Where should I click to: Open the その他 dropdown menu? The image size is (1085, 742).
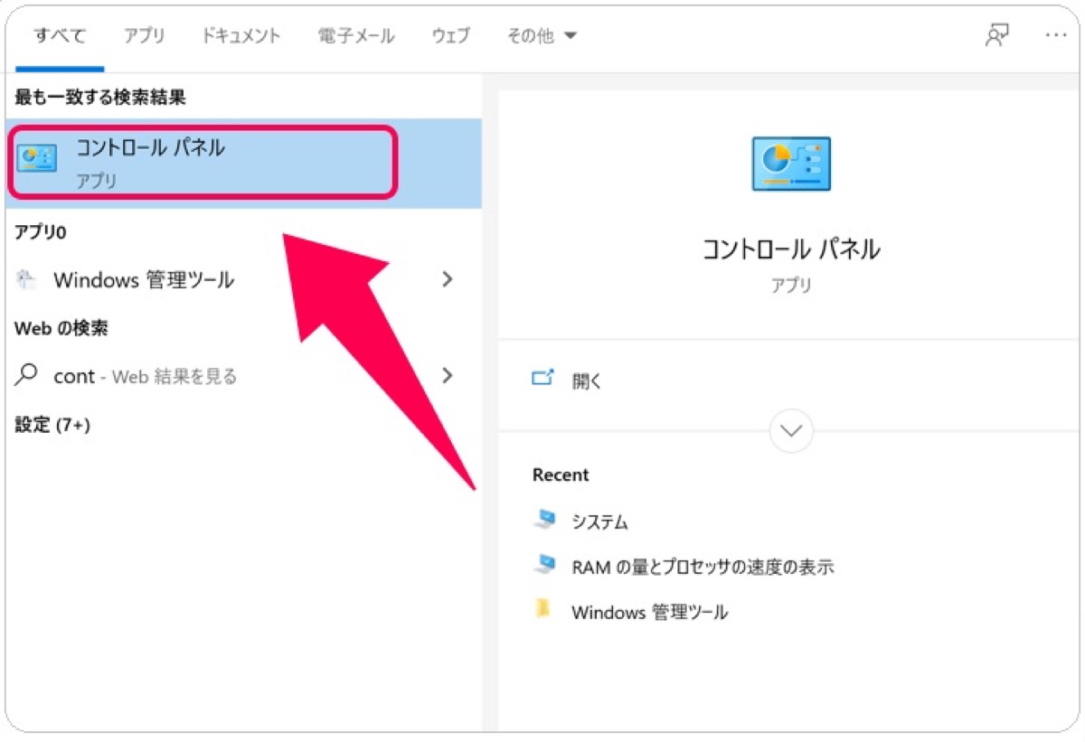tap(542, 36)
